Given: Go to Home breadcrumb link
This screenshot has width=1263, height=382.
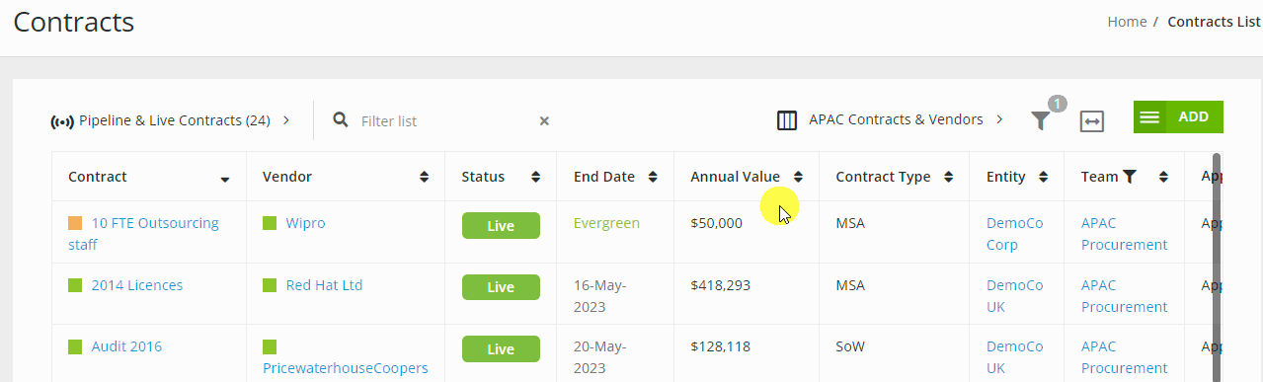Looking at the screenshot, I should (x=1127, y=21).
